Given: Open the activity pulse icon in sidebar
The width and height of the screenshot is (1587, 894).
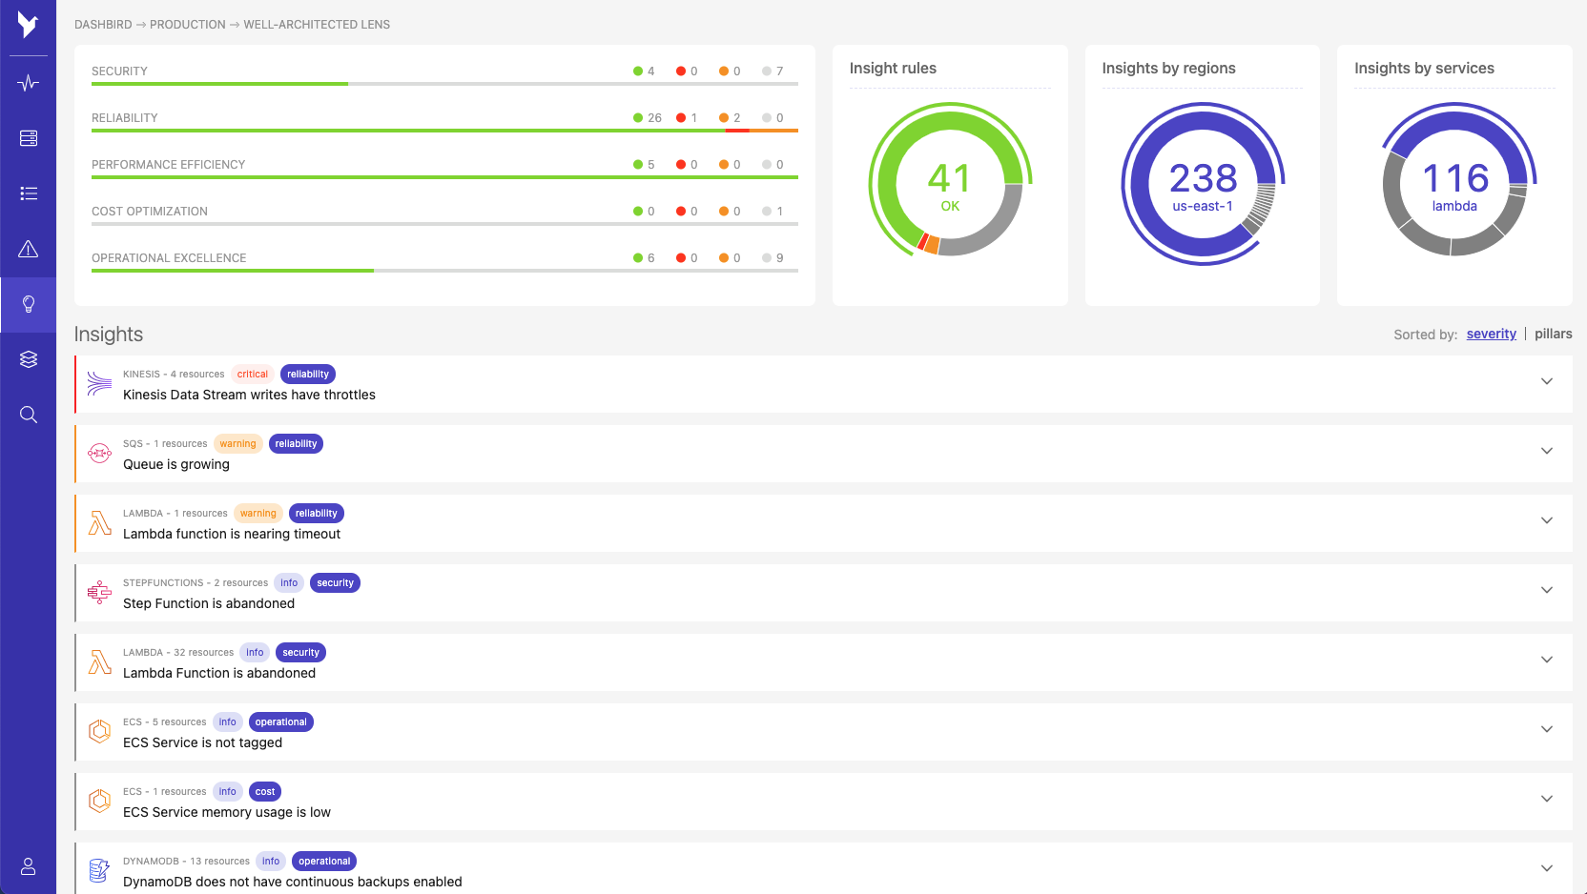Looking at the screenshot, I should 29,83.
